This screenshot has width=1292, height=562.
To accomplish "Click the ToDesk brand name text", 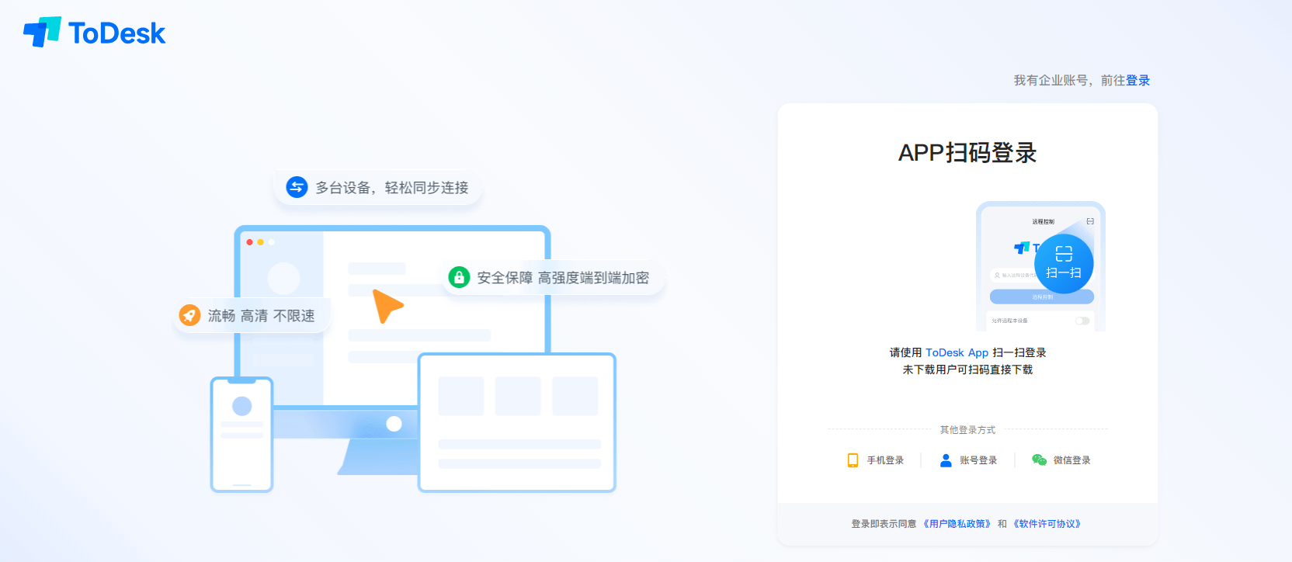I will [x=116, y=33].
